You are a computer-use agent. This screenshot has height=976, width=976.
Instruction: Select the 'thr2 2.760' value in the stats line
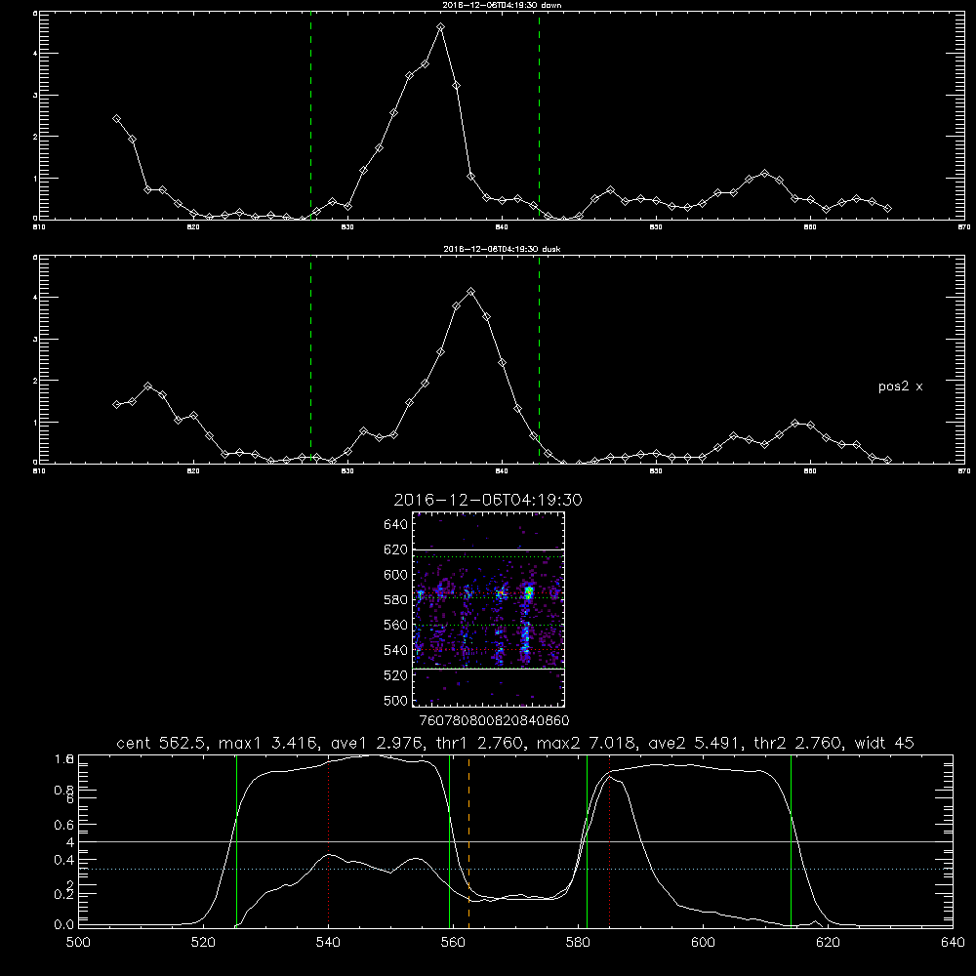[799, 743]
